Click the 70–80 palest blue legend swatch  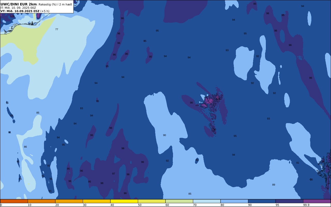207,201
